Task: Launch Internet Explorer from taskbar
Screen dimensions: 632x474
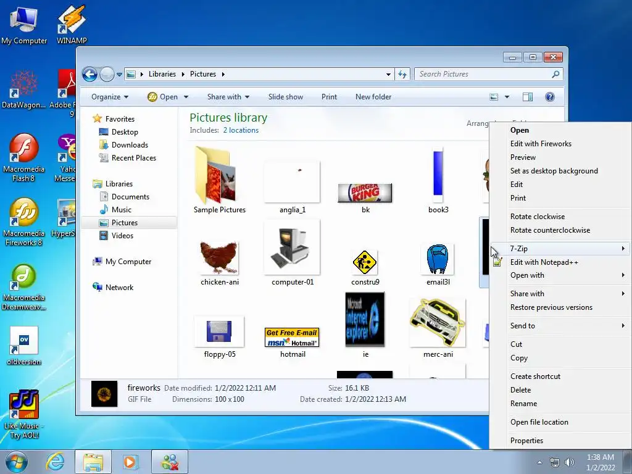Action: click(55, 462)
